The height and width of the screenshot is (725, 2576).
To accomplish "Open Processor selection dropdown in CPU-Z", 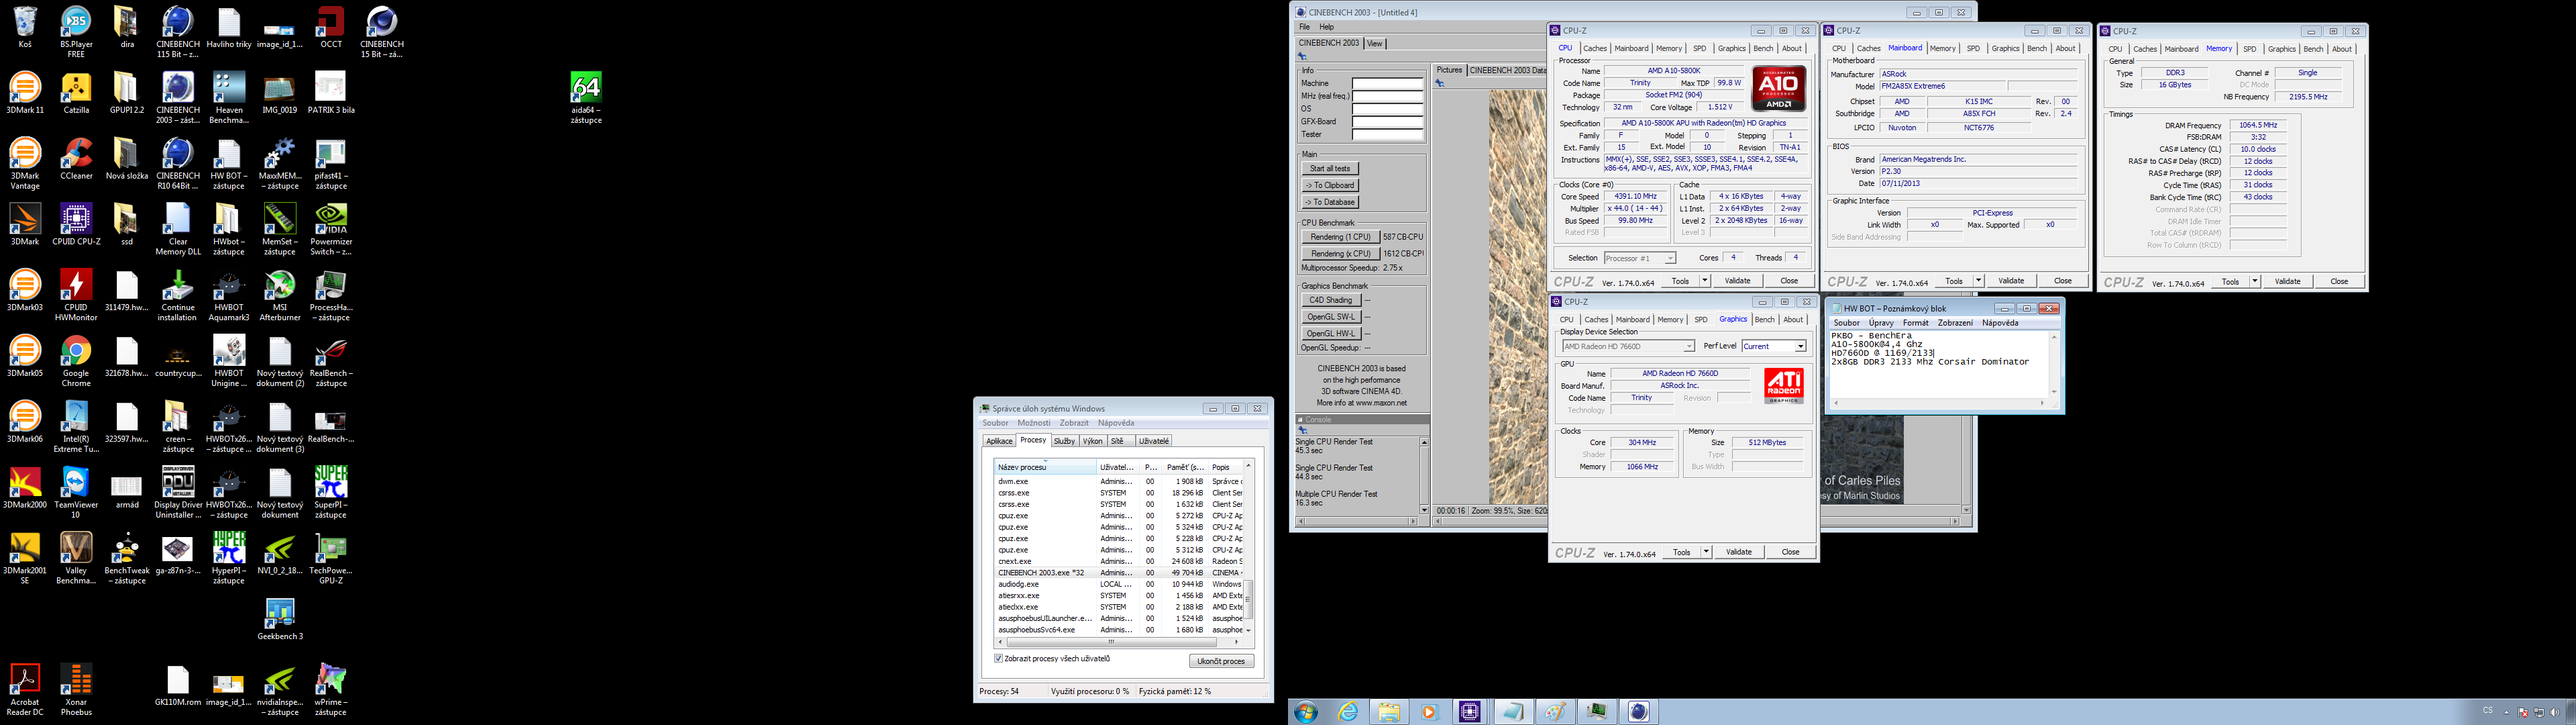I will click(x=1640, y=258).
